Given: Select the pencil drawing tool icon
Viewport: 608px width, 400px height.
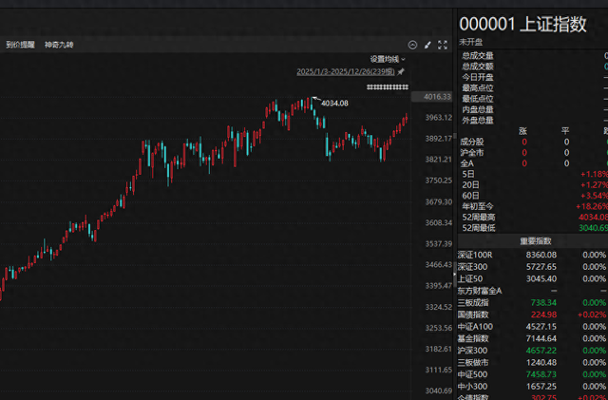Looking at the screenshot, I should coord(427,45).
